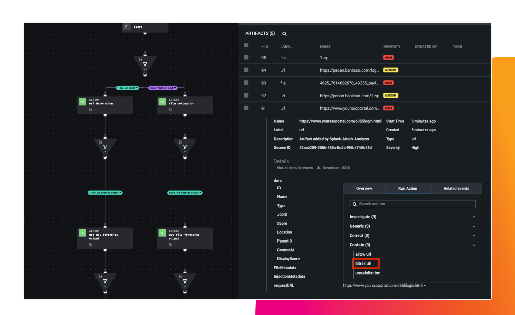Click the Download JSON link
Viewport: 515px width, 315px height.
336,168
